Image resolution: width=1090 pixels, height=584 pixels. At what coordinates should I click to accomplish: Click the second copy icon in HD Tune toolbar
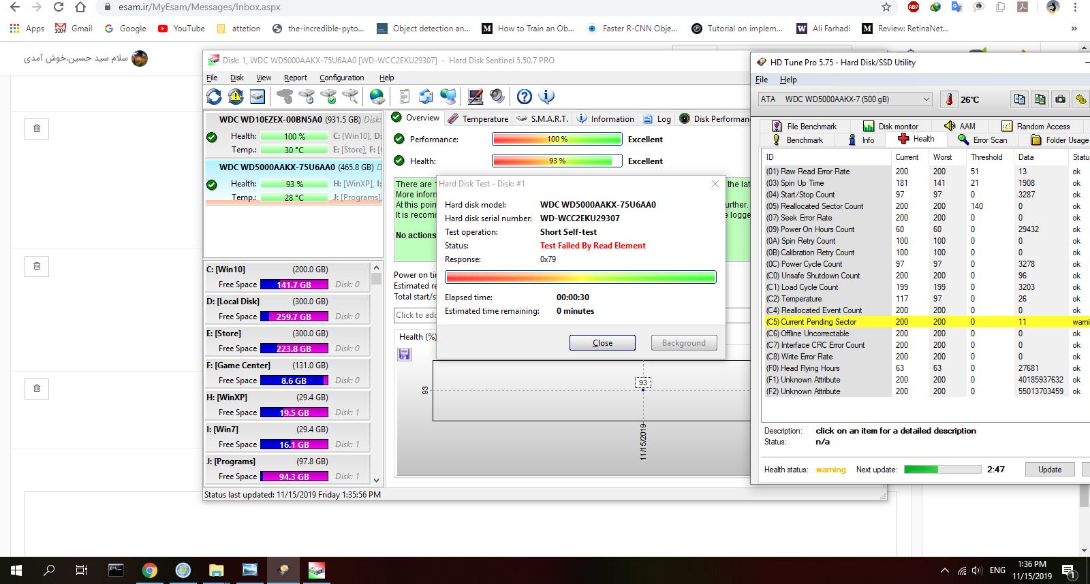tap(1040, 99)
